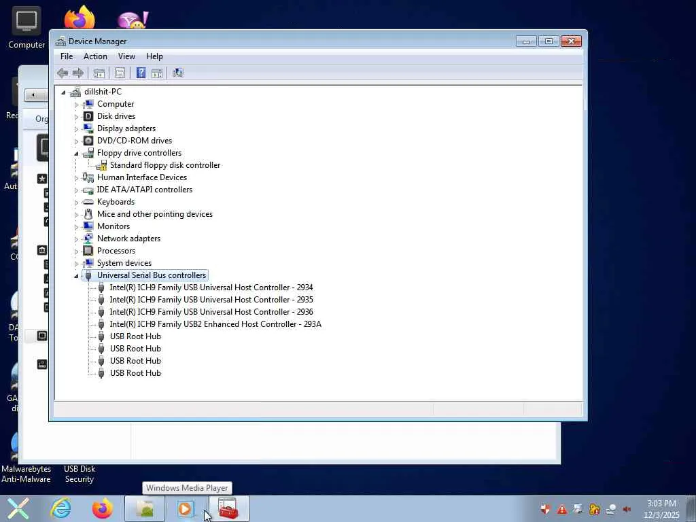
Task: Expand the Computer category arrow
Action: (76, 105)
